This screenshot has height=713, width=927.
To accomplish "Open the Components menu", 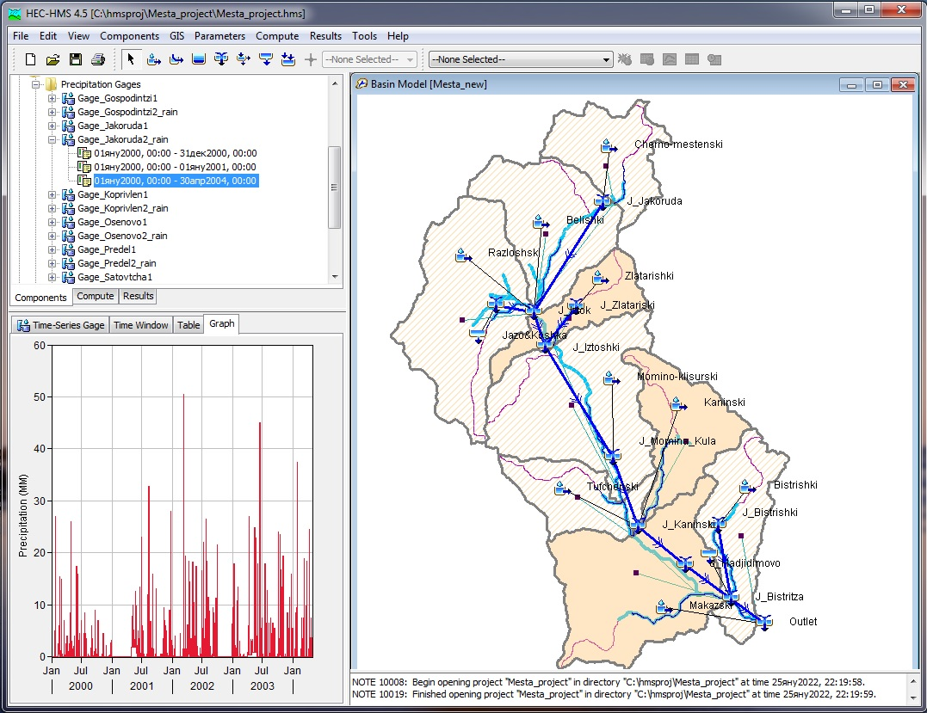I will click(x=129, y=36).
